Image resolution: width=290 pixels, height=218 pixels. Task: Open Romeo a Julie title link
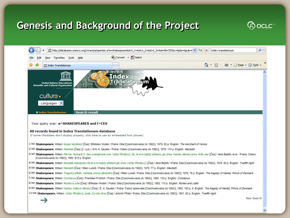click(72, 183)
